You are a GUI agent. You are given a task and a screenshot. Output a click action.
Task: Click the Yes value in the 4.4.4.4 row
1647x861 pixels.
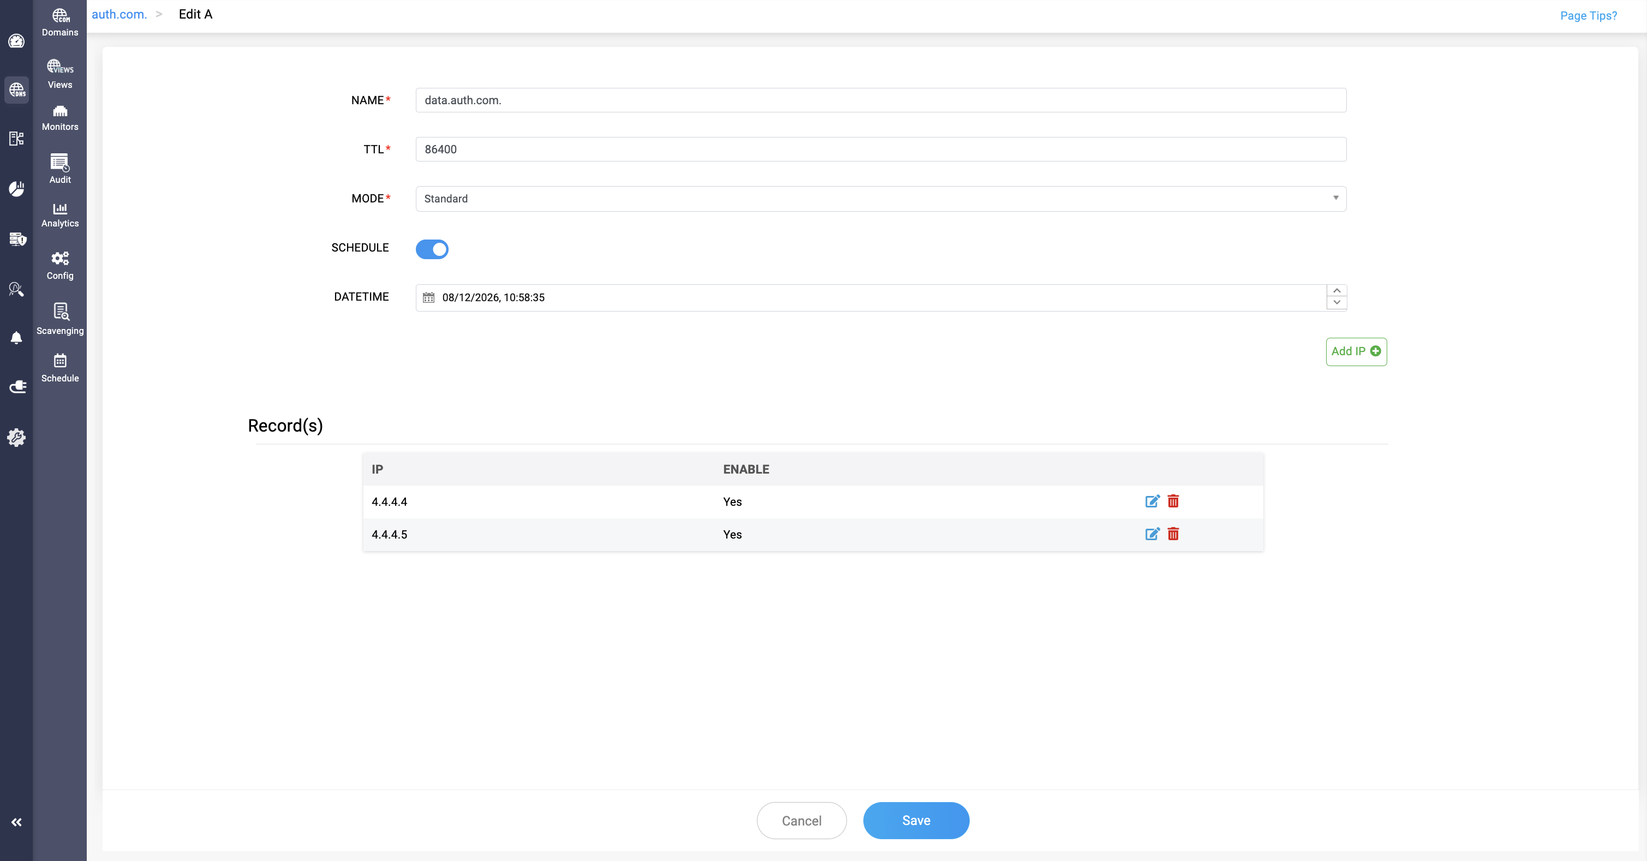(x=733, y=502)
